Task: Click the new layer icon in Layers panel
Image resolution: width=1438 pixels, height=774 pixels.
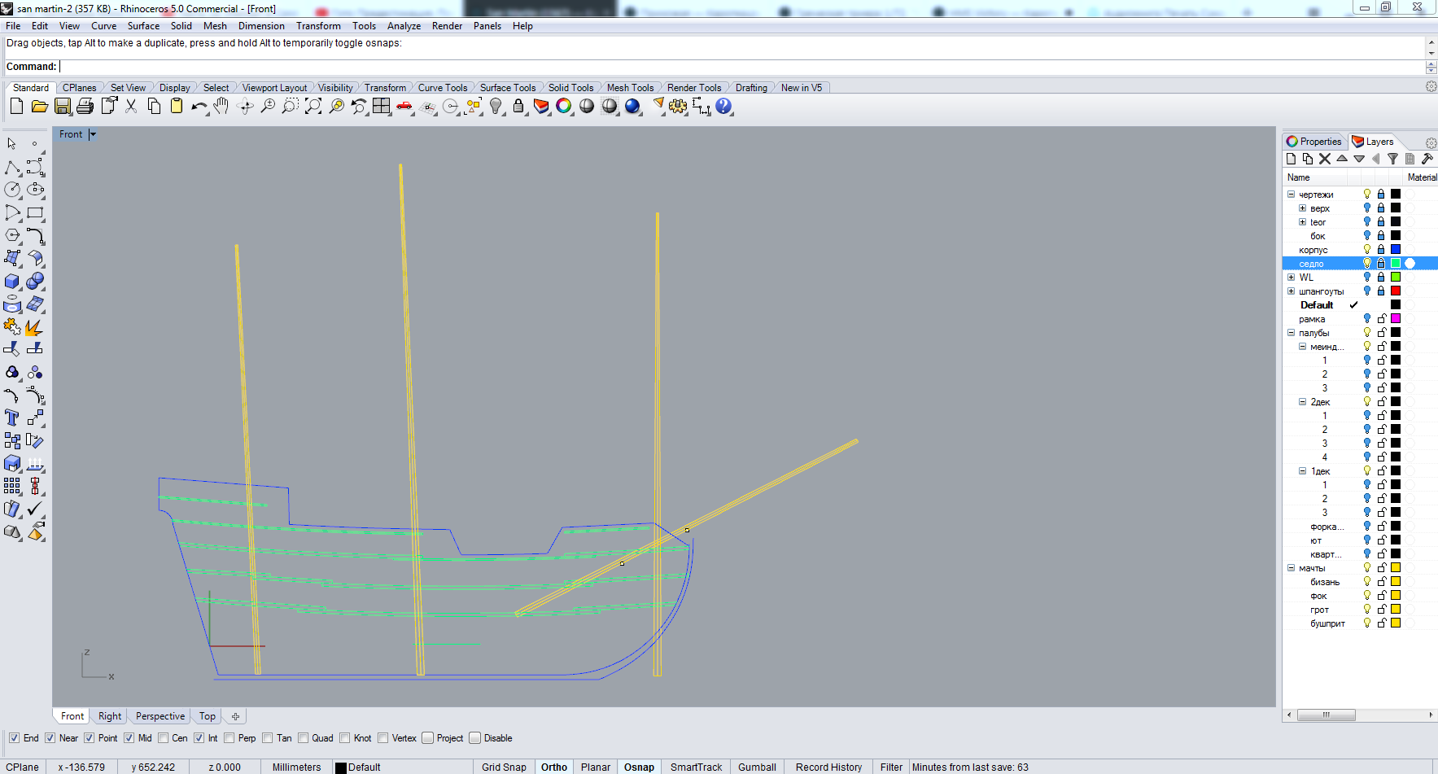Action: pyautogui.click(x=1292, y=160)
